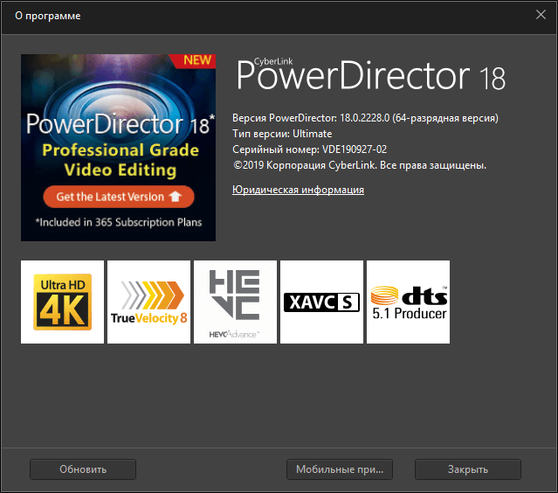Click the HEVC Advance logo

click(235, 302)
